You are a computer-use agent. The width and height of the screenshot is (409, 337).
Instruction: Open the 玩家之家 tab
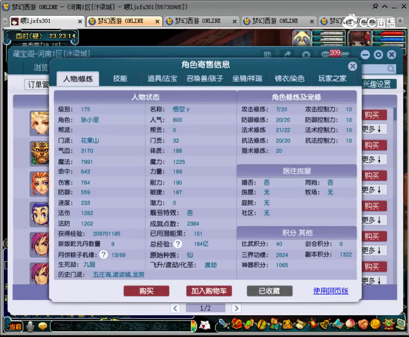pyautogui.click(x=332, y=79)
